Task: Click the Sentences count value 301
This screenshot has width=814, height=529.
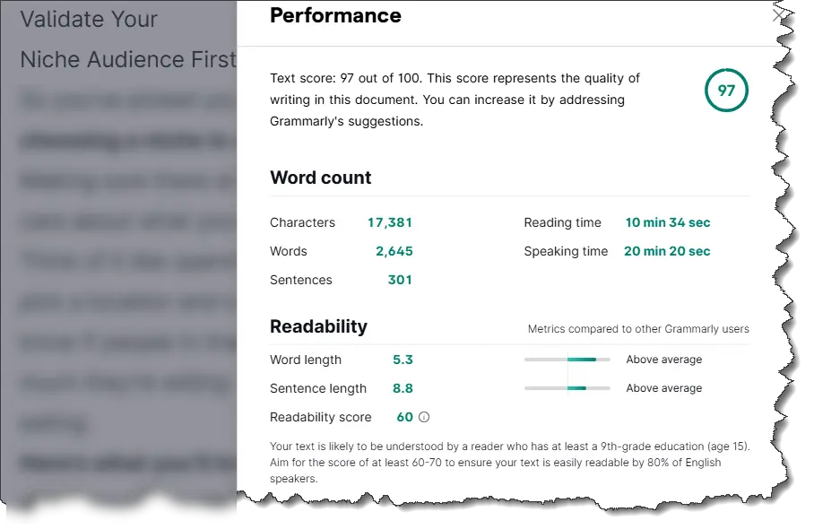Action: coord(400,280)
